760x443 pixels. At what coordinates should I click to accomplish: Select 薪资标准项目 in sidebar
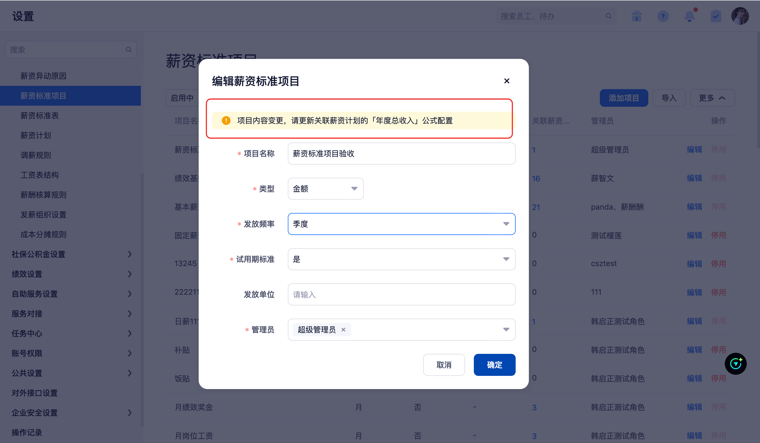[70, 96]
